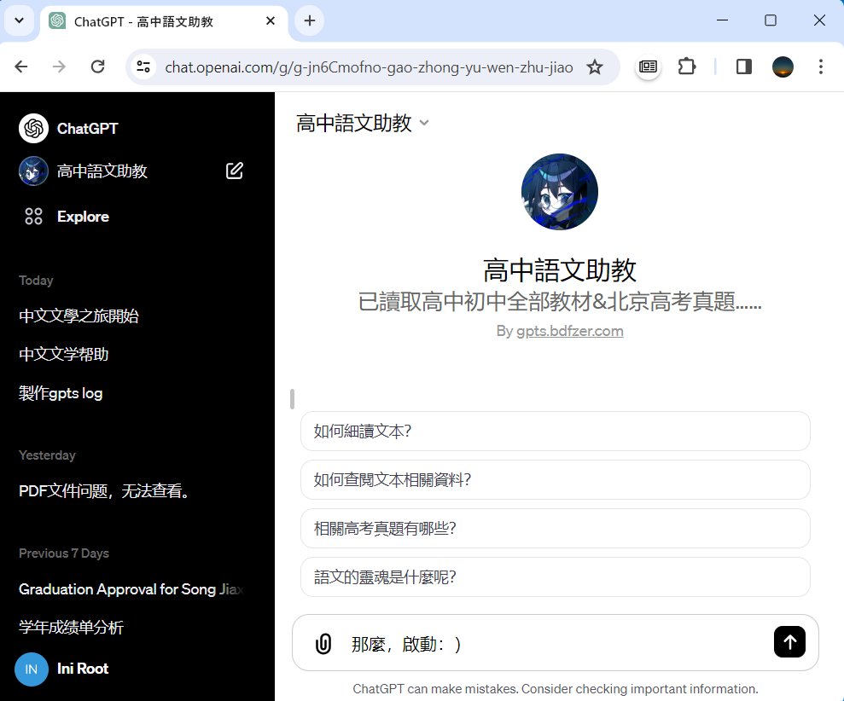Open Explore GPTs grid icon
Viewport: 844px width, 701px height.
click(x=33, y=217)
